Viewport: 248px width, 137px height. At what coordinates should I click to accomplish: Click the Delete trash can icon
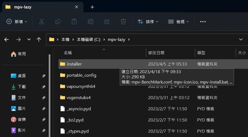(x=123, y=22)
